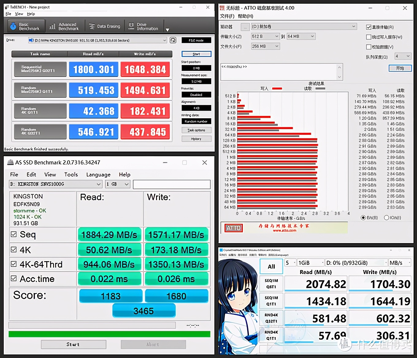Open the 512 B transfer size dropdown

pyautogui.click(x=265, y=36)
